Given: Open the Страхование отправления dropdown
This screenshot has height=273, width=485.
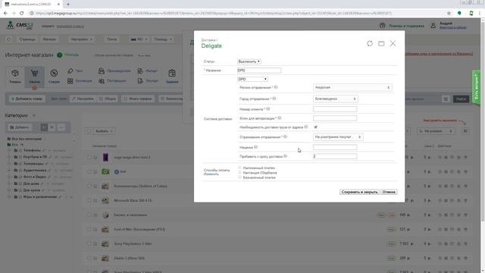Looking at the screenshot, I should [x=338, y=136].
